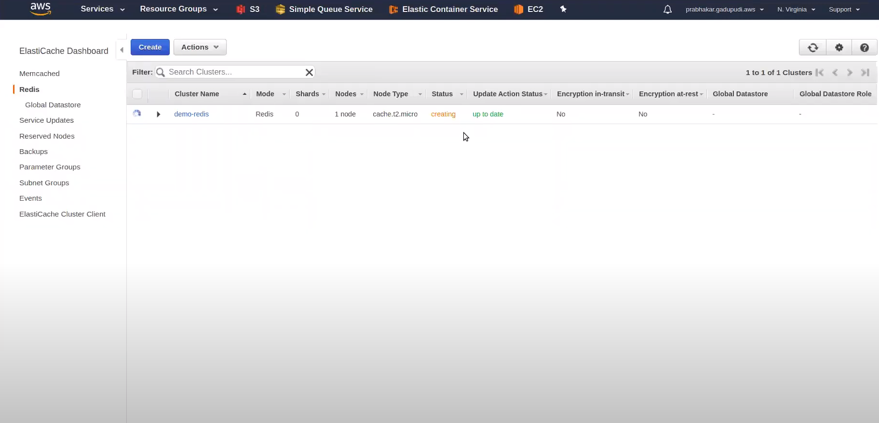
Task: Open the table settings gear
Action: coord(839,47)
